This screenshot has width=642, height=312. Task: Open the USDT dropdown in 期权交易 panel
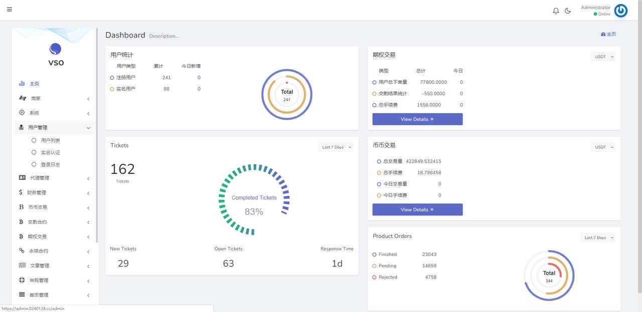point(602,56)
